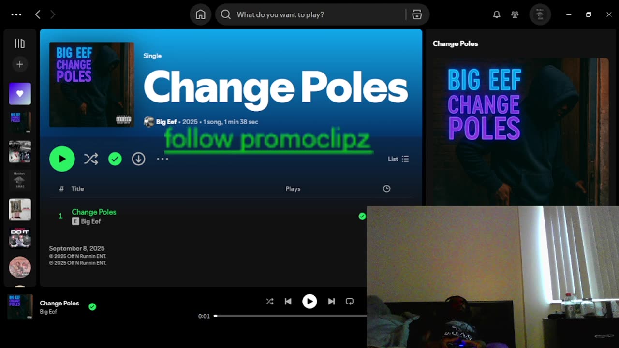Open the three-dot app menu
Viewport: 619px width, 348px height.
(x=16, y=14)
